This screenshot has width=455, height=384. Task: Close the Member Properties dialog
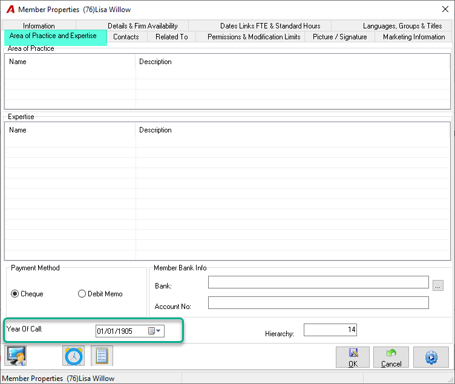tap(445, 9)
